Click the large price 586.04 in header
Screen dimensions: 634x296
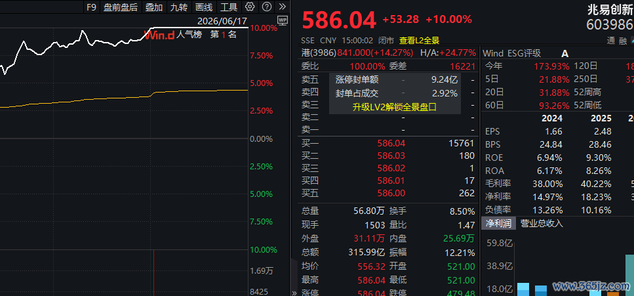pyautogui.click(x=339, y=20)
